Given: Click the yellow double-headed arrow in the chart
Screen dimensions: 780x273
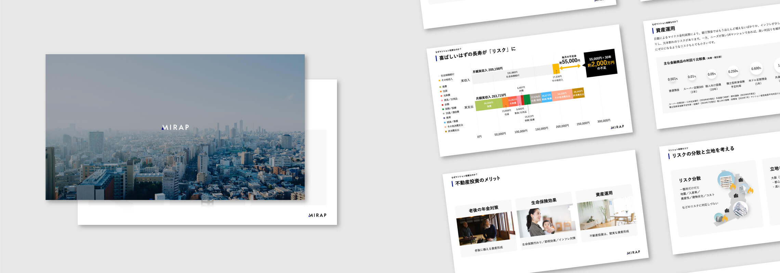Looking at the screenshot, I should pyautogui.click(x=570, y=67).
